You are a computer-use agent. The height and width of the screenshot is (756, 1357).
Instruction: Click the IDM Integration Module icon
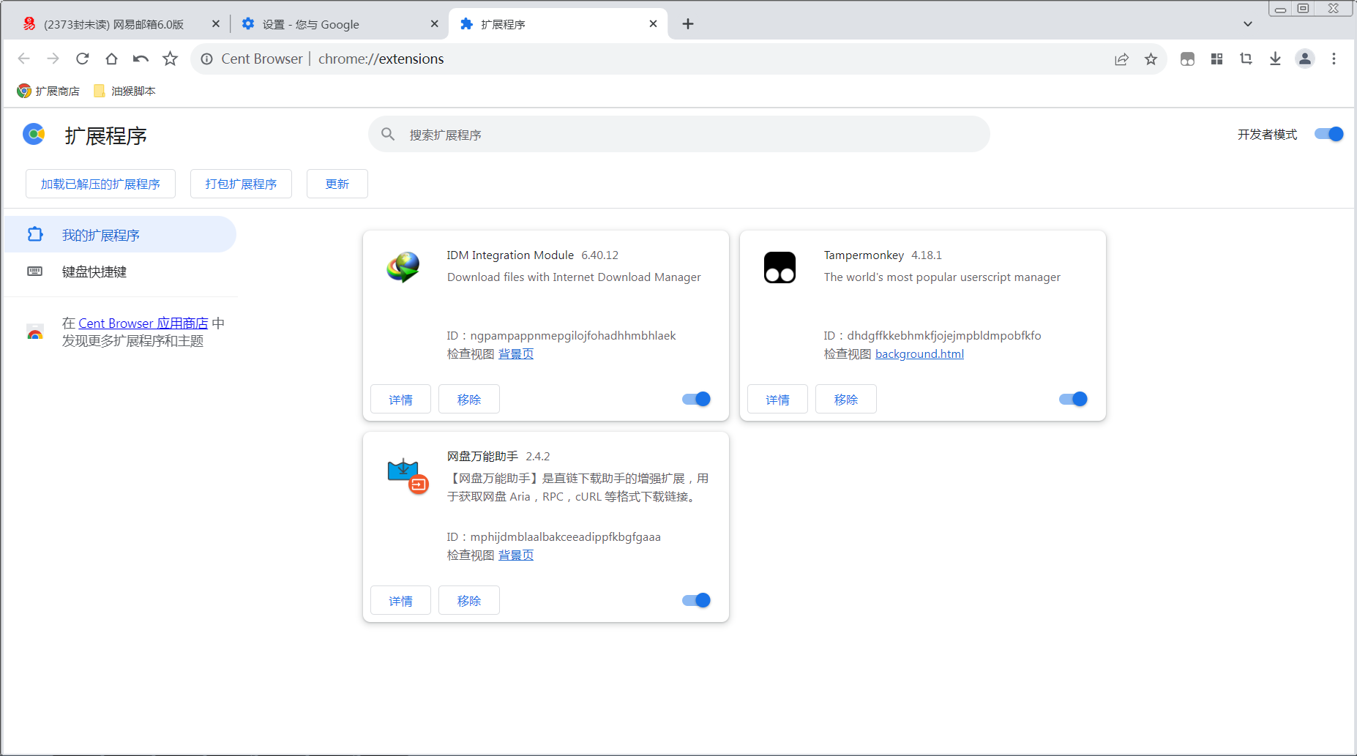[403, 266]
